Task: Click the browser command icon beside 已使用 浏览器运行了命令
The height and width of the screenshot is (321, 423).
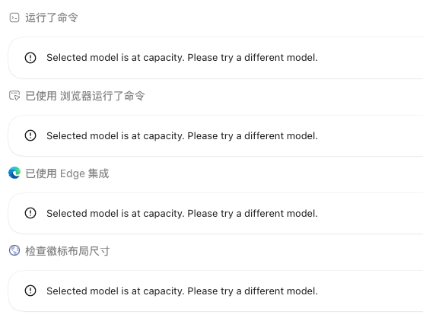Action: click(14, 96)
